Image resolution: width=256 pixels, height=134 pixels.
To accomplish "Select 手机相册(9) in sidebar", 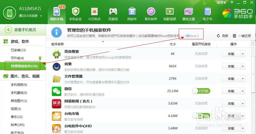I will 19,85.
